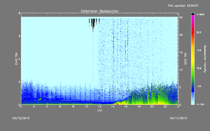This screenshot has height=131, width=210.
Task: Click the 25 kft tick label on right axis
Action: click(181, 18)
